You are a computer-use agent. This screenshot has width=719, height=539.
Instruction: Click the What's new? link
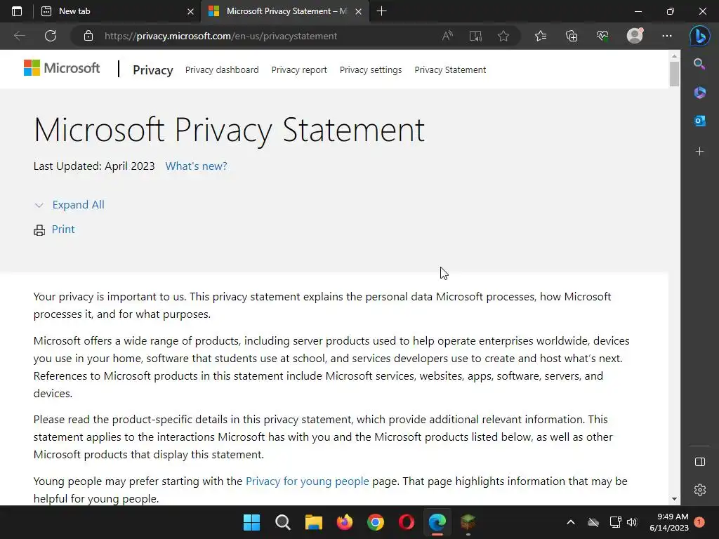point(196,166)
